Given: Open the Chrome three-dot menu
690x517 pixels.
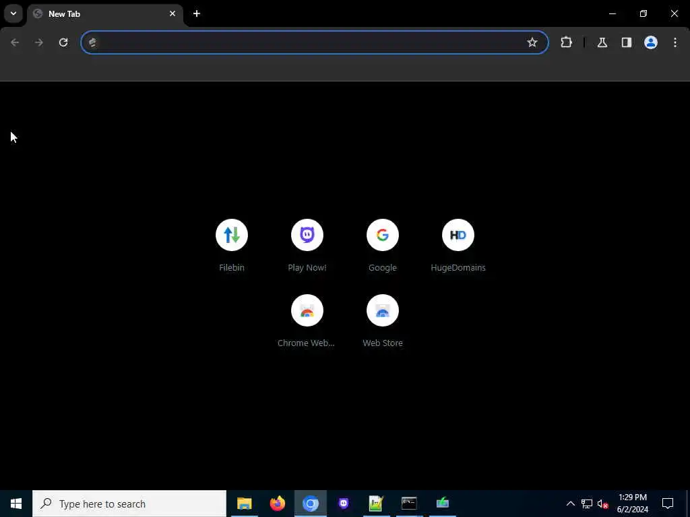Looking at the screenshot, I should pos(675,42).
